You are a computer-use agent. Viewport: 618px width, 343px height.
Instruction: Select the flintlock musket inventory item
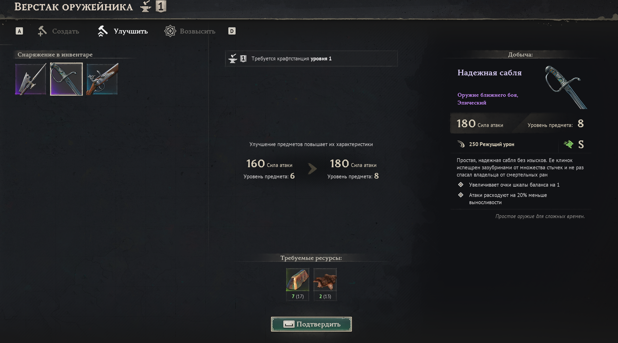pyautogui.click(x=102, y=79)
